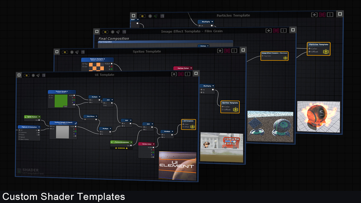Click the focus frame icon in Image Effect Template window
Viewport: 361px width, 203px height.
[269, 30]
